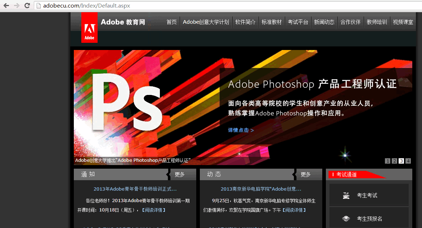Image resolution: width=422 pixels, height=228 pixels.
Task: Click 更多 in the 动态 panel
Action: (x=306, y=174)
